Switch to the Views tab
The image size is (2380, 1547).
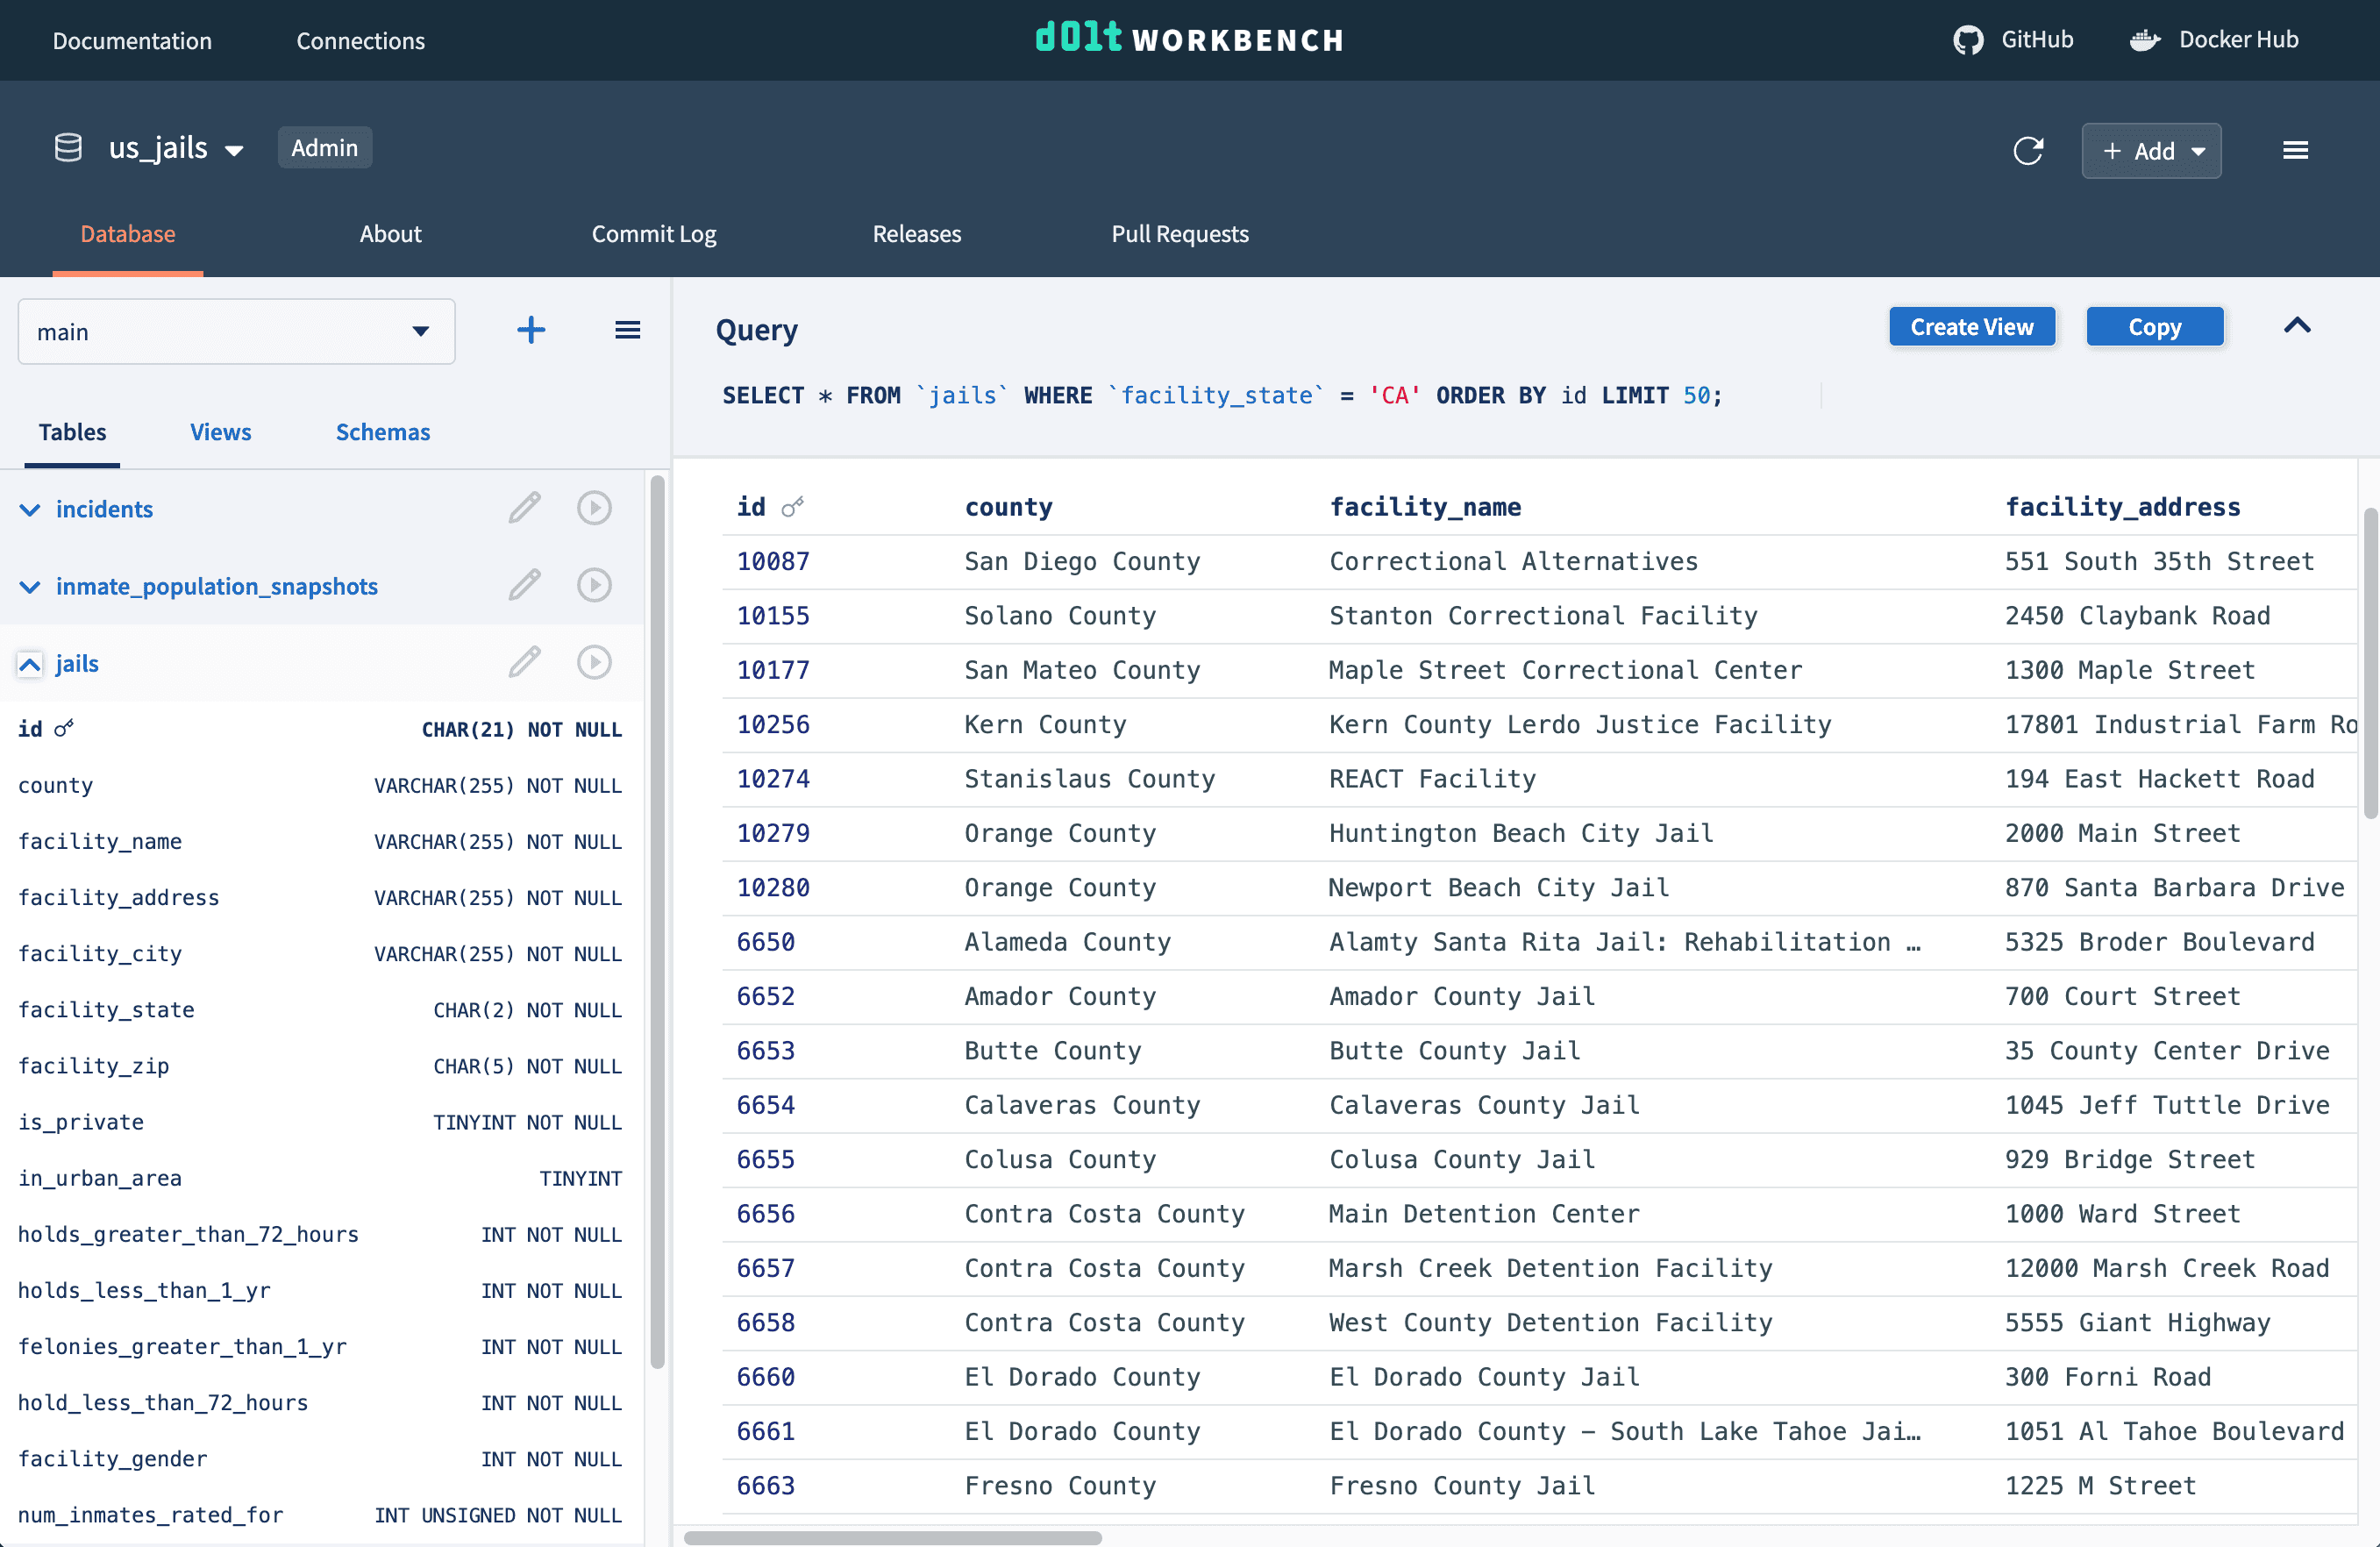(220, 431)
